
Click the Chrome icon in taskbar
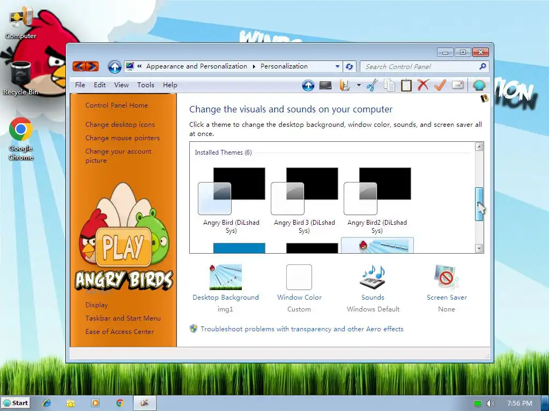coord(120,403)
